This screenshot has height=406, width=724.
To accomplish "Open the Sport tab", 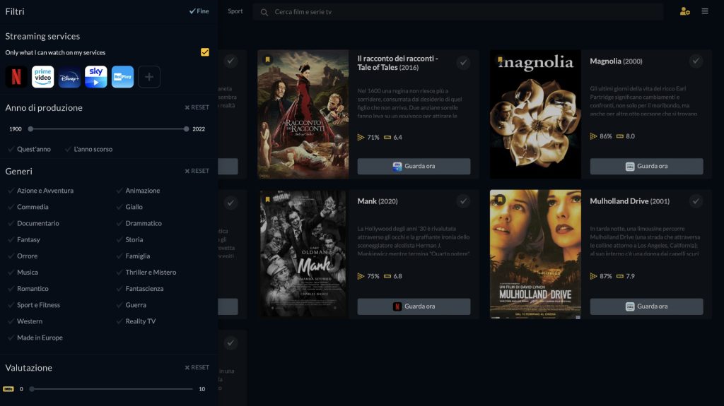I will (x=235, y=11).
